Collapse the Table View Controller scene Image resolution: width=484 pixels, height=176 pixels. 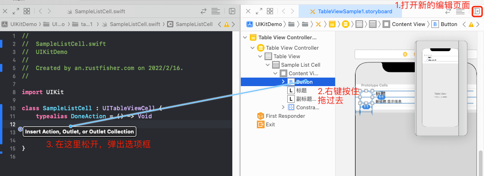[x=245, y=37]
